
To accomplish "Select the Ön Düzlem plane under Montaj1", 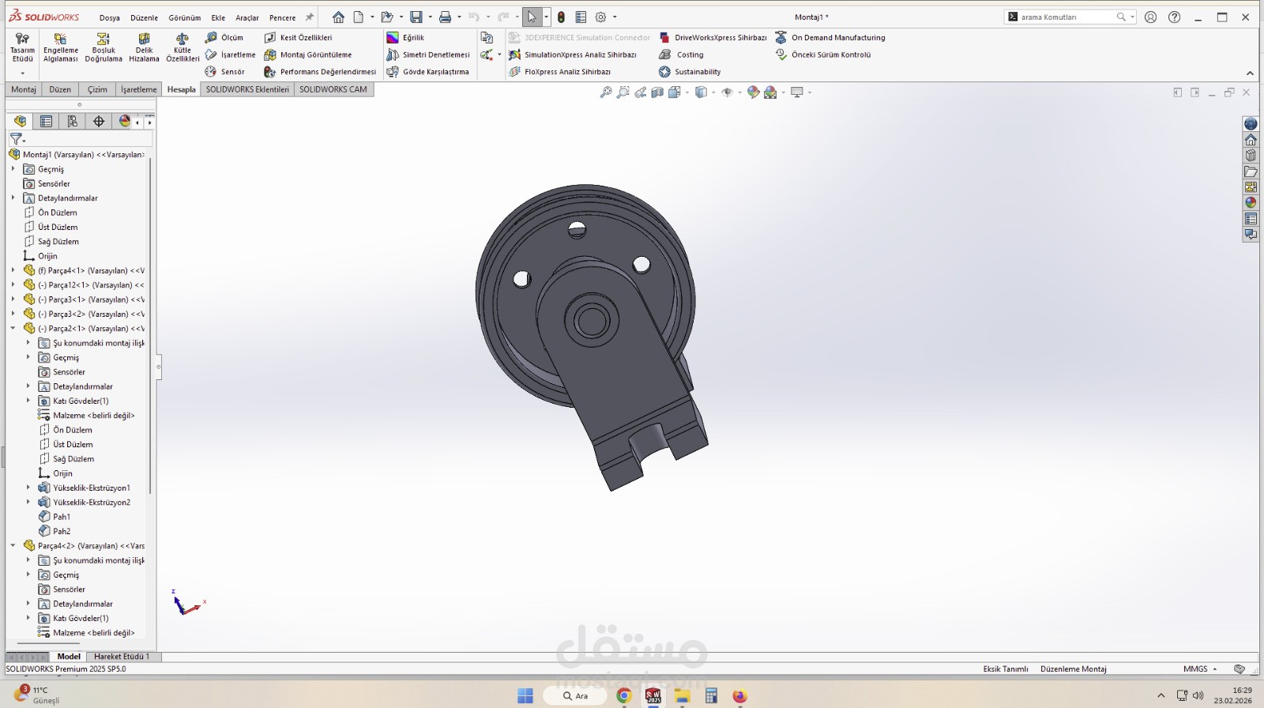I will pyautogui.click(x=57, y=213).
